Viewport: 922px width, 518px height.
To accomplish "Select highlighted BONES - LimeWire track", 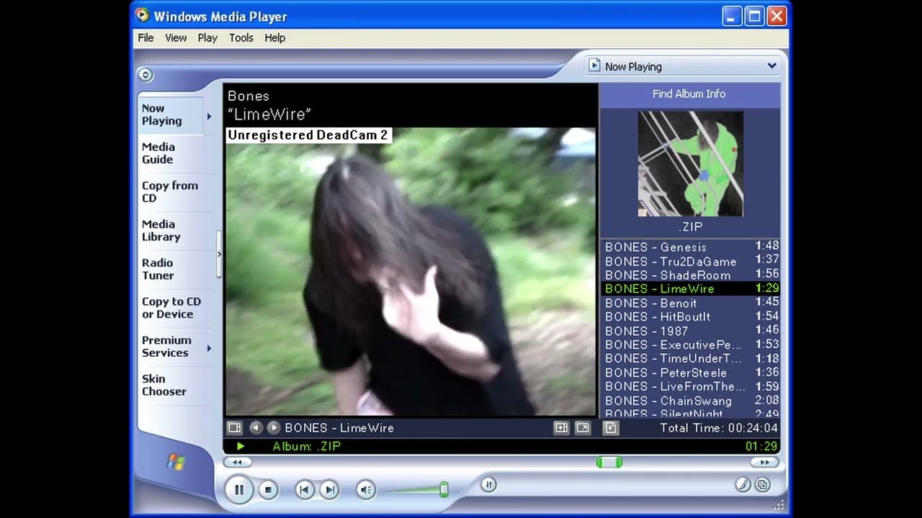I will [x=690, y=288].
